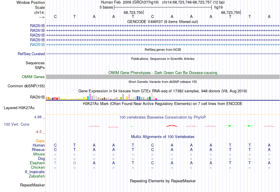280x192 pixels.
Task: Click the gray T base in Elephant row
Action: click(55, 163)
